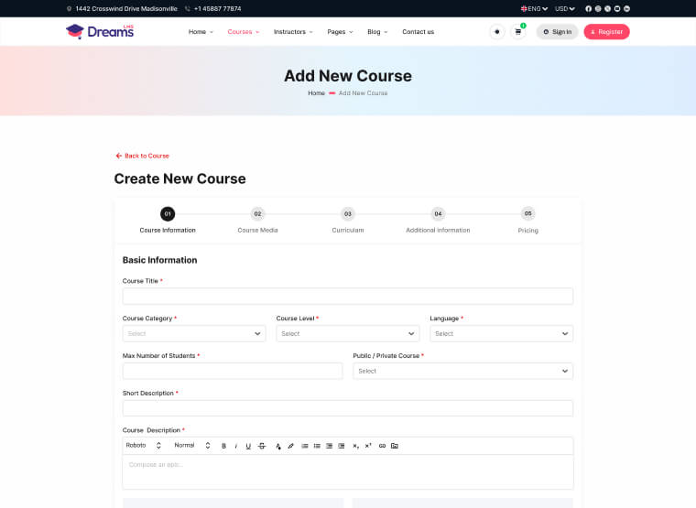Go to step 05 Pricing
This screenshot has height=508, width=696.
(527, 221)
